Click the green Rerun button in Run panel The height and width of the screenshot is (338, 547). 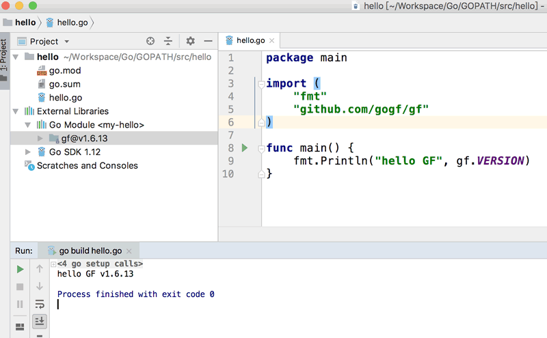(20, 269)
